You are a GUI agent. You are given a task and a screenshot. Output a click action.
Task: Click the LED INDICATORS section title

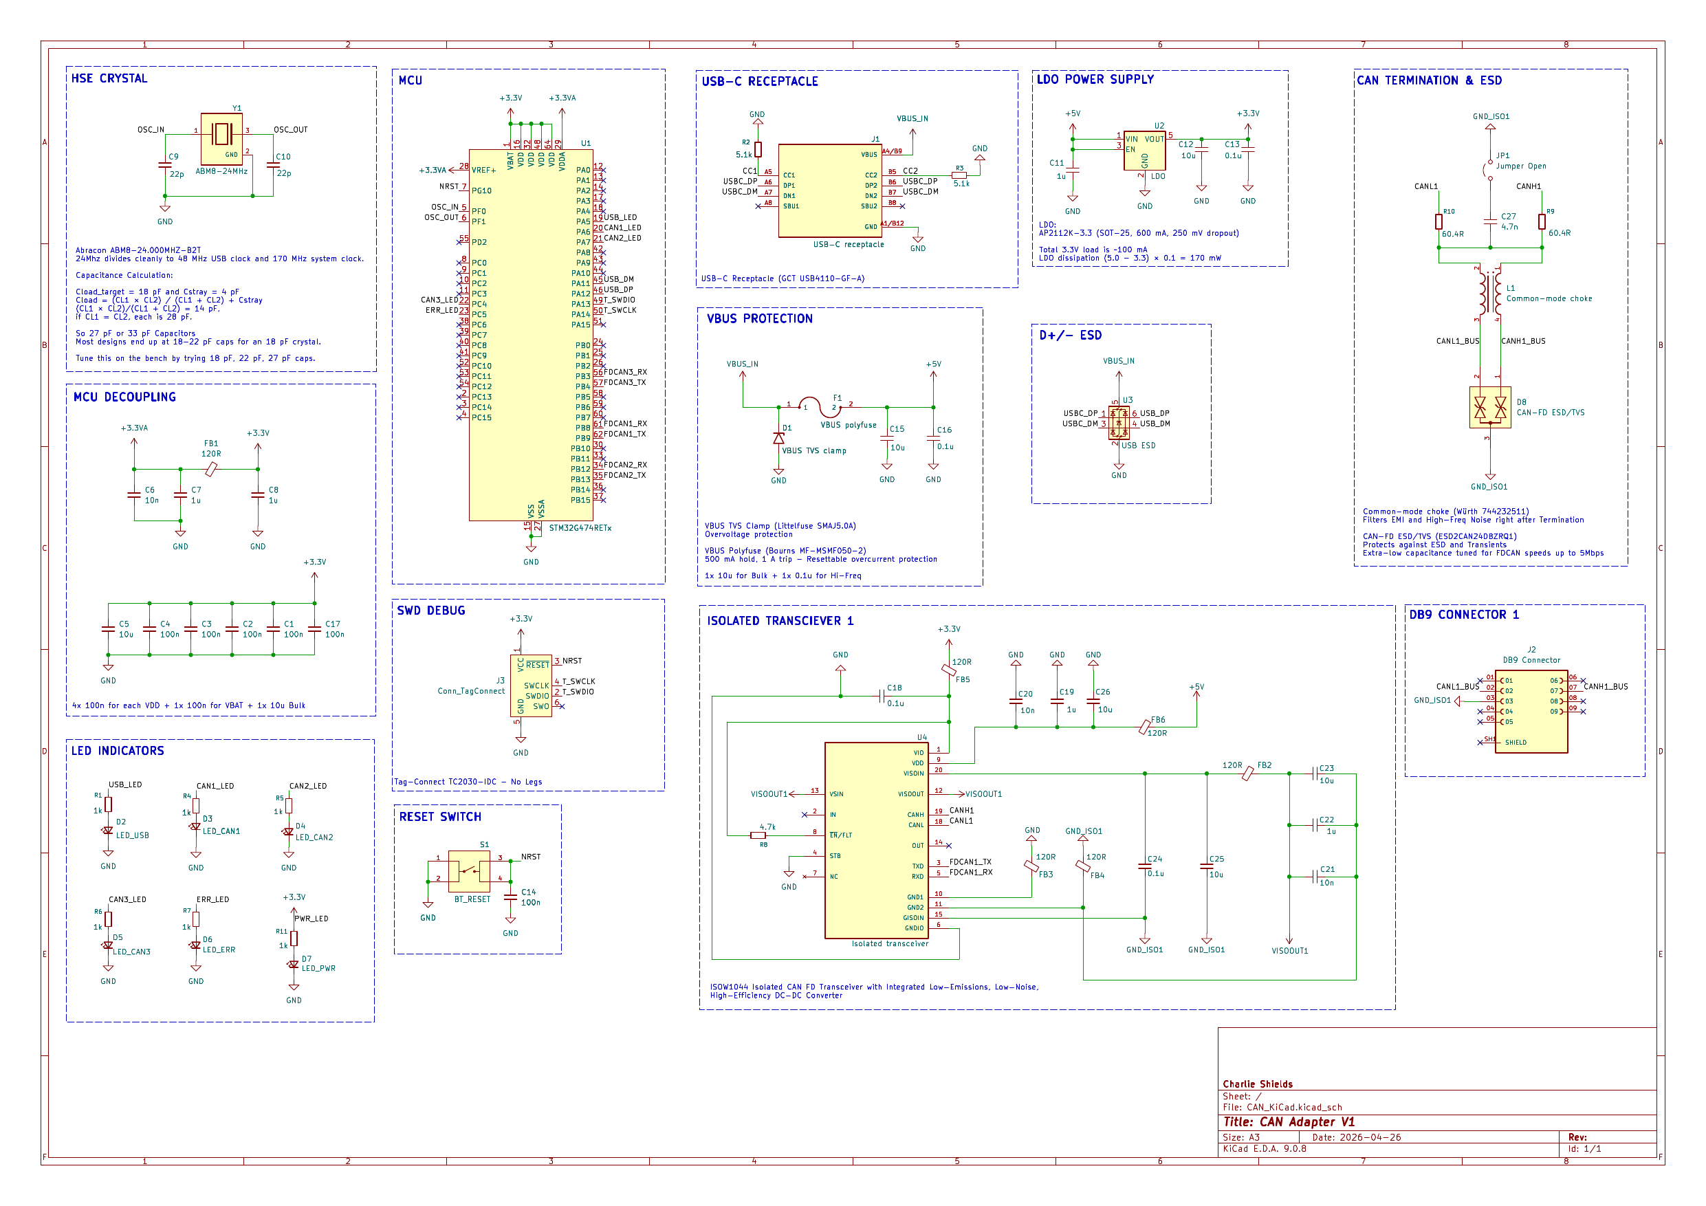[118, 751]
